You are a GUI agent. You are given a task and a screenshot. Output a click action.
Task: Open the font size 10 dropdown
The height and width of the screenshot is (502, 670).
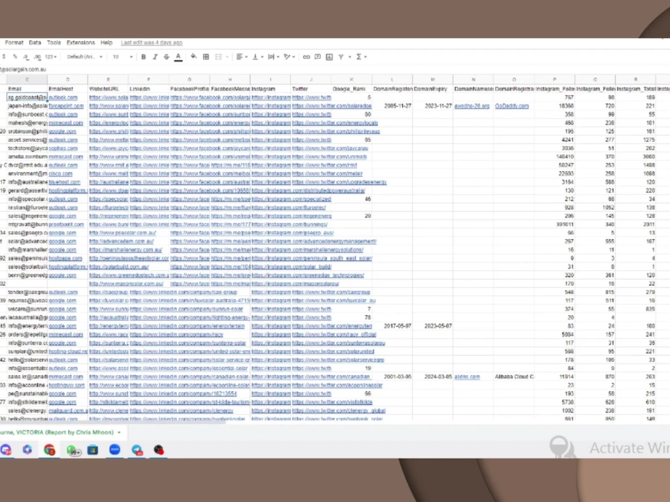click(x=122, y=57)
